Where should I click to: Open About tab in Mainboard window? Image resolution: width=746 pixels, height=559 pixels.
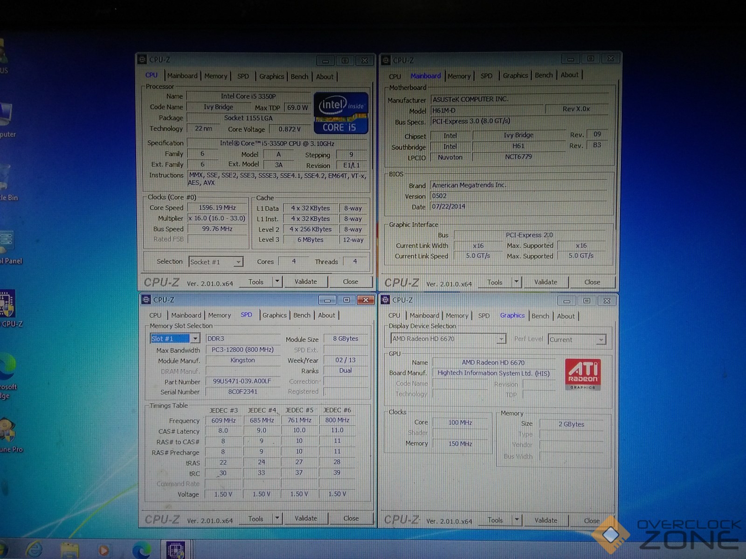(569, 75)
